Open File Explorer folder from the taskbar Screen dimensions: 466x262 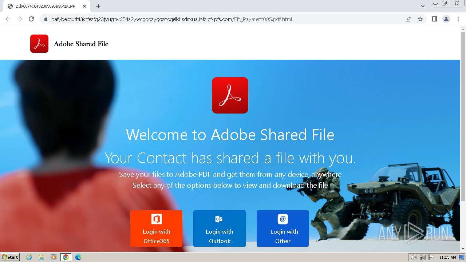41,257
